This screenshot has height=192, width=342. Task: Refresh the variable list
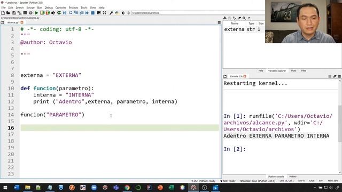(249, 18)
